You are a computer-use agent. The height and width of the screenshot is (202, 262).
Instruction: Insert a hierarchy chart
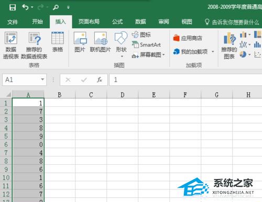[258, 35]
